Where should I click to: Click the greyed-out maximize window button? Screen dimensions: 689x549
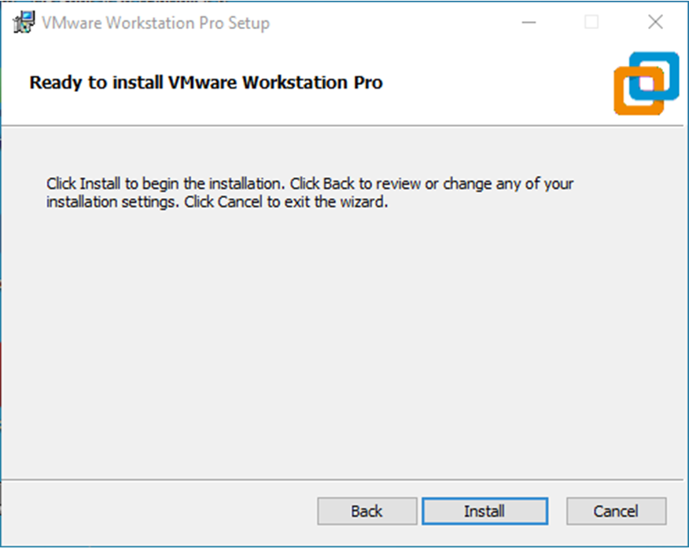point(591,23)
